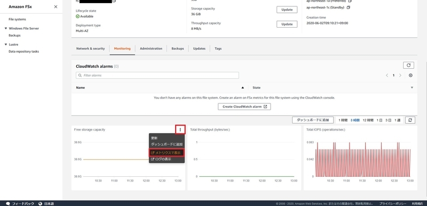
Task: Close the Amazon FSx side navigation panel
Action: pyautogui.click(x=56, y=7)
